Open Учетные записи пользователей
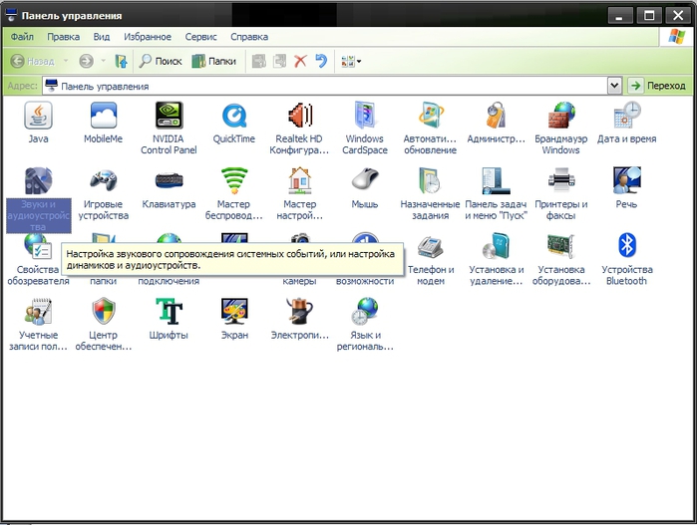This screenshot has height=525, width=697. [x=38, y=324]
